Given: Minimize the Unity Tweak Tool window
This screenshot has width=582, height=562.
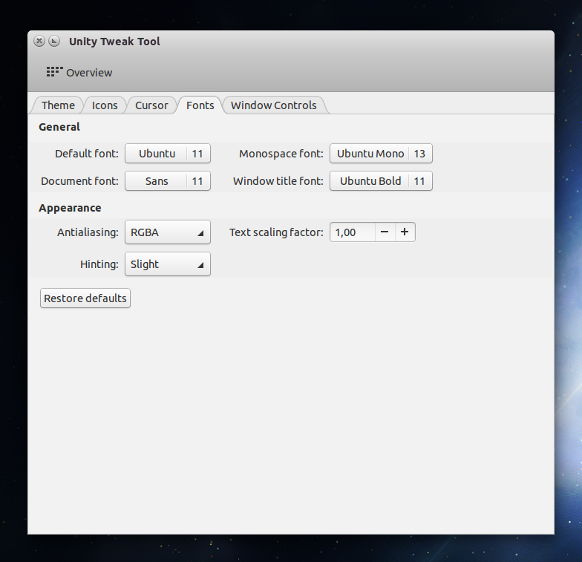Looking at the screenshot, I should [x=54, y=41].
